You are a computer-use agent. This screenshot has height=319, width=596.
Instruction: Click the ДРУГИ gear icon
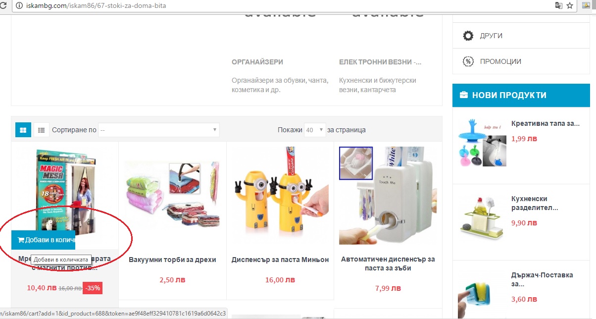point(468,36)
